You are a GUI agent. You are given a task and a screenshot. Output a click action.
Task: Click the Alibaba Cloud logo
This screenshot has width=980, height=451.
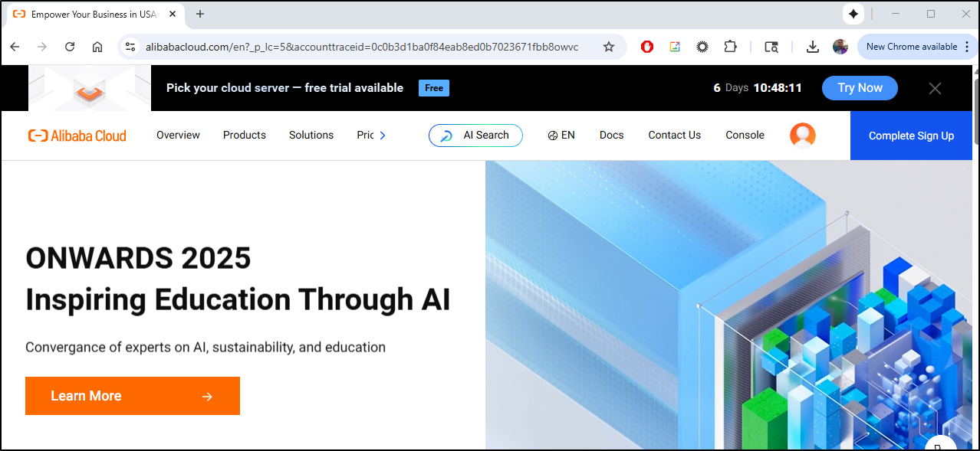pyautogui.click(x=77, y=136)
